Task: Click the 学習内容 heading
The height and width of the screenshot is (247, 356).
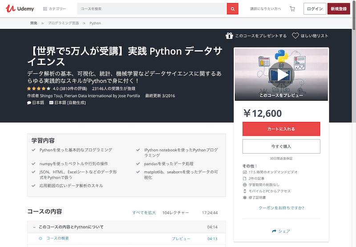Action: point(43,141)
